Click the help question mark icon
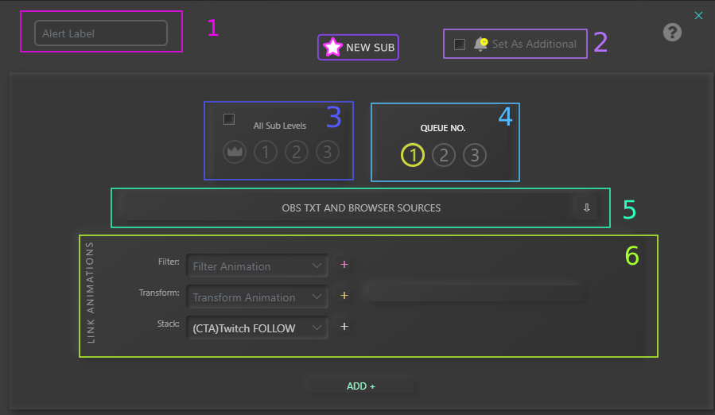Viewport: 715px width, 415px height. pos(672,33)
